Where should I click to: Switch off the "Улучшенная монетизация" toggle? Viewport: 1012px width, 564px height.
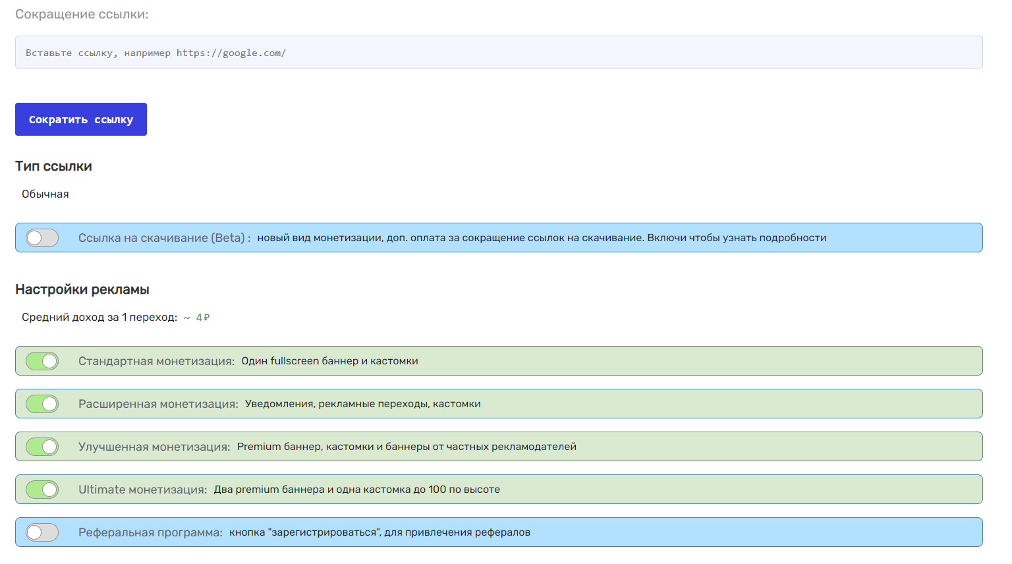tap(42, 447)
